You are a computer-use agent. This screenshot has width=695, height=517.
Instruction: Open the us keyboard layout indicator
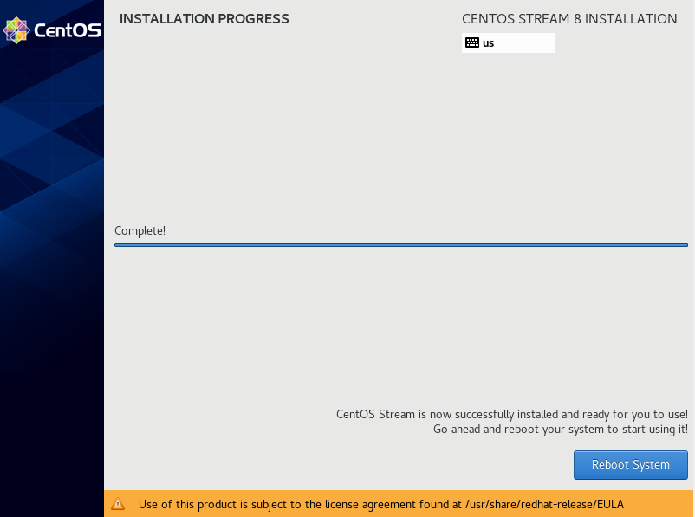(509, 43)
